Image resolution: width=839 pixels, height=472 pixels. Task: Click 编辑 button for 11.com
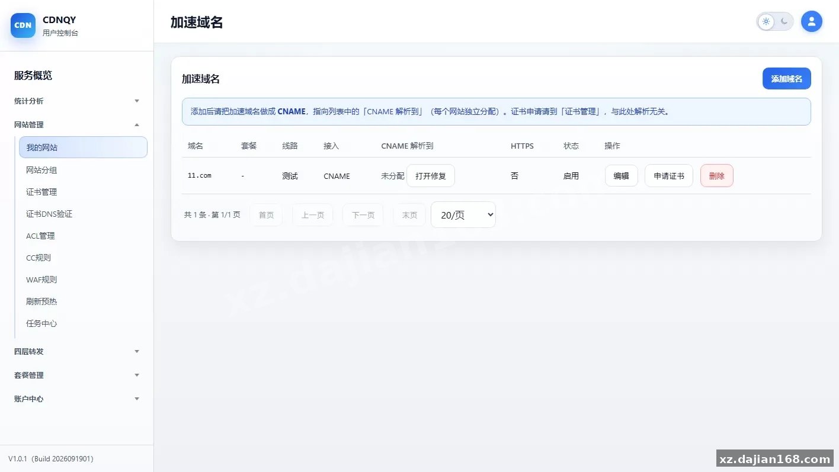point(622,176)
